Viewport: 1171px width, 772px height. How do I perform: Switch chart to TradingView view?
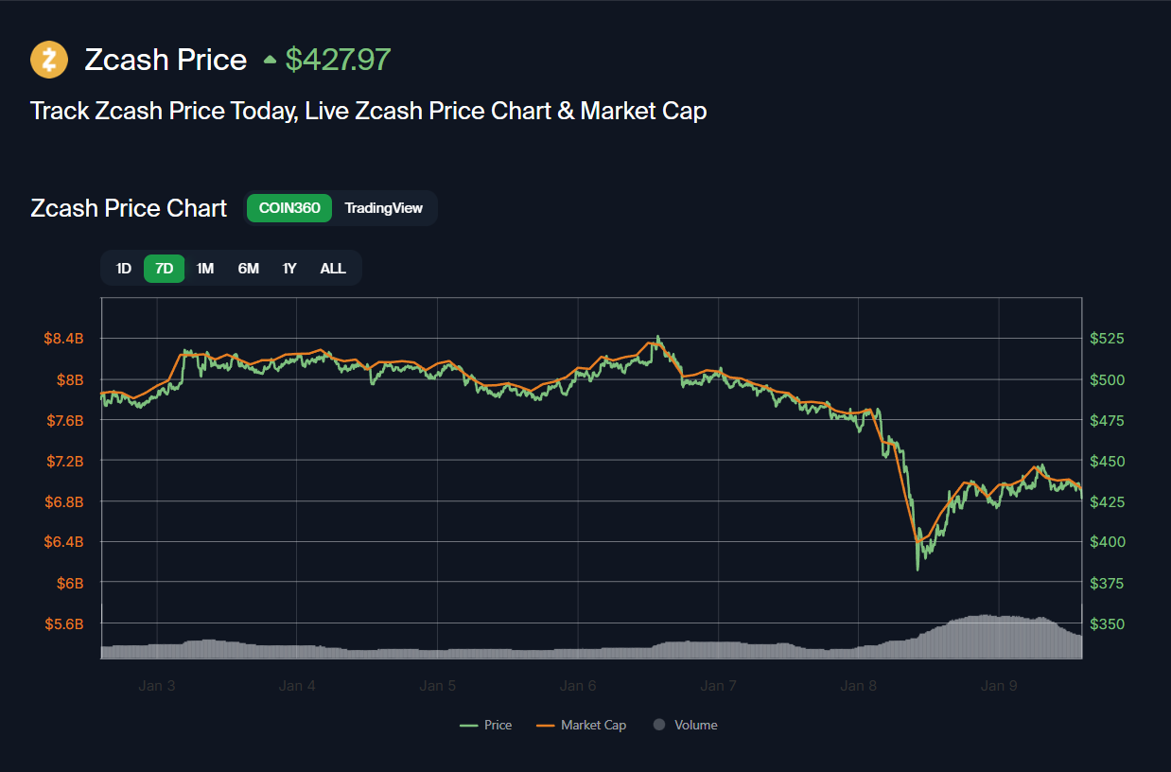pos(383,208)
